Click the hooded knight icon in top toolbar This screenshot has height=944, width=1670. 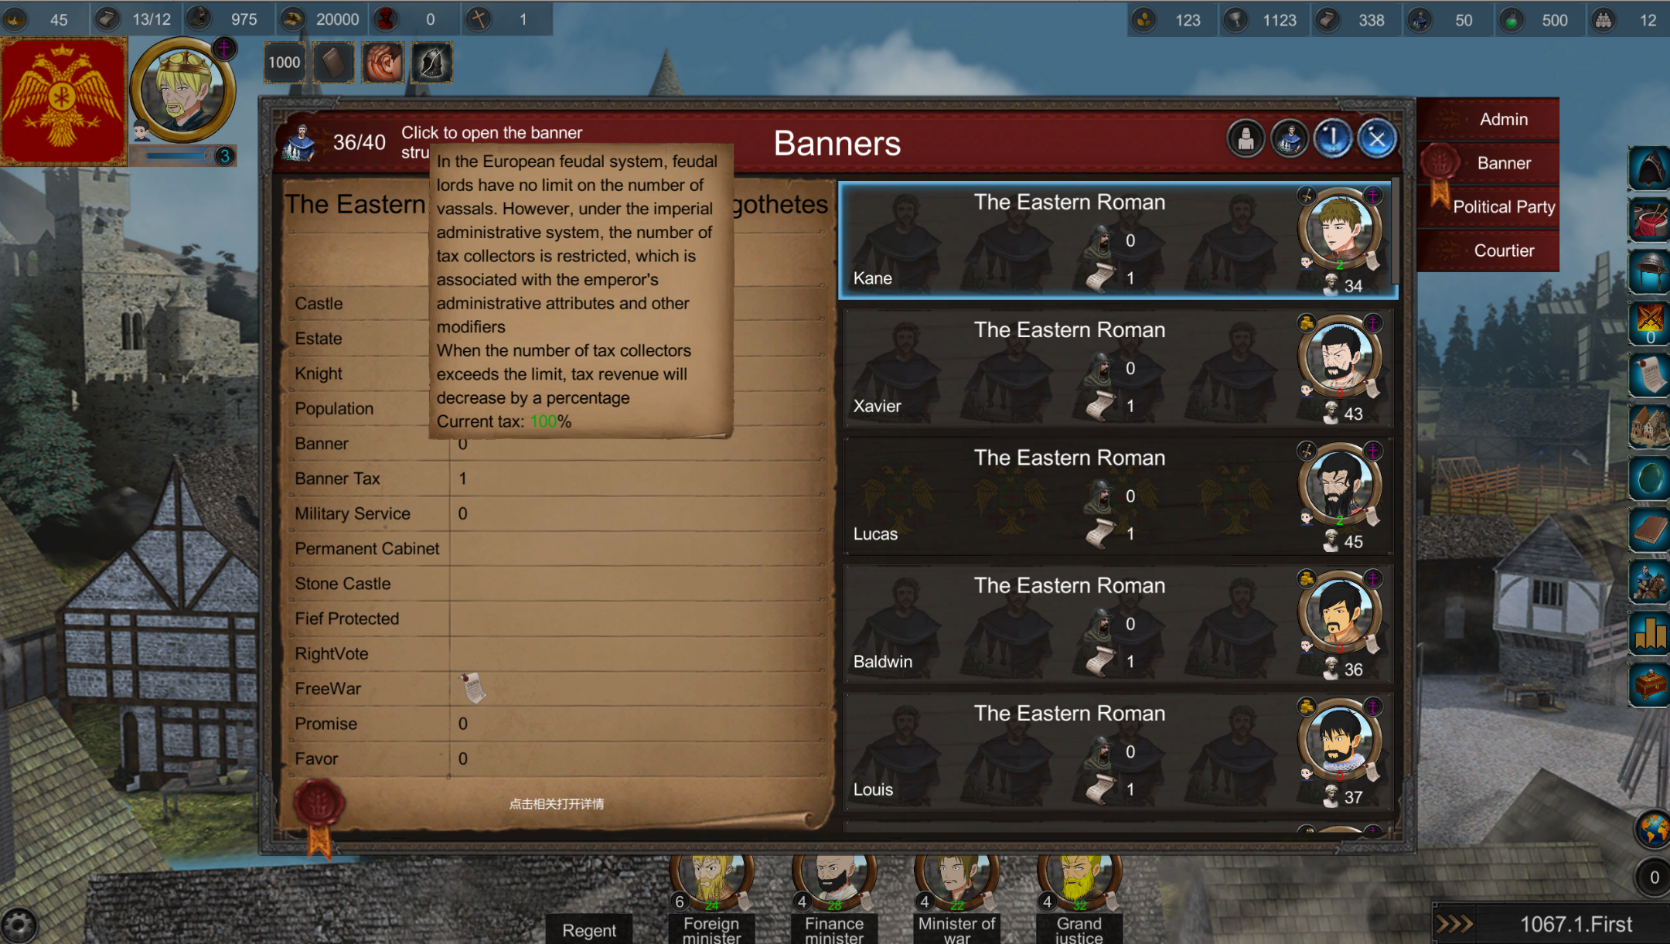tap(432, 63)
